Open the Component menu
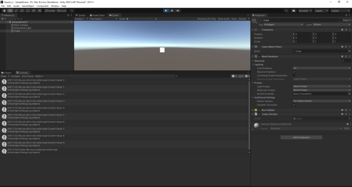The image size is (352, 187). pos(43,6)
